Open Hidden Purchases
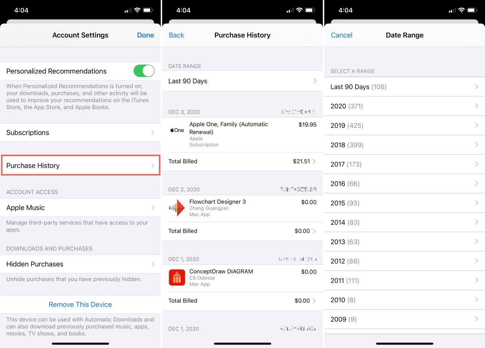 coord(80,264)
